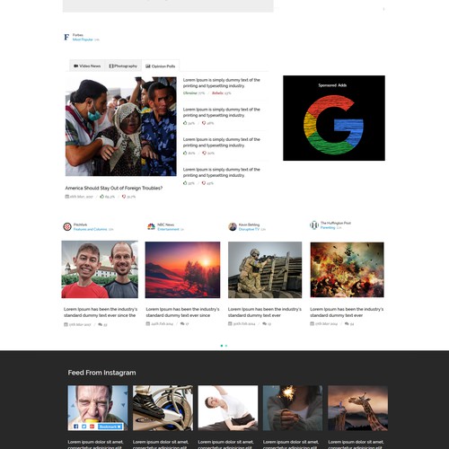Share Instagram photo via Facebook icon
Viewport: 449px width, 449px height.
point(76,427)
